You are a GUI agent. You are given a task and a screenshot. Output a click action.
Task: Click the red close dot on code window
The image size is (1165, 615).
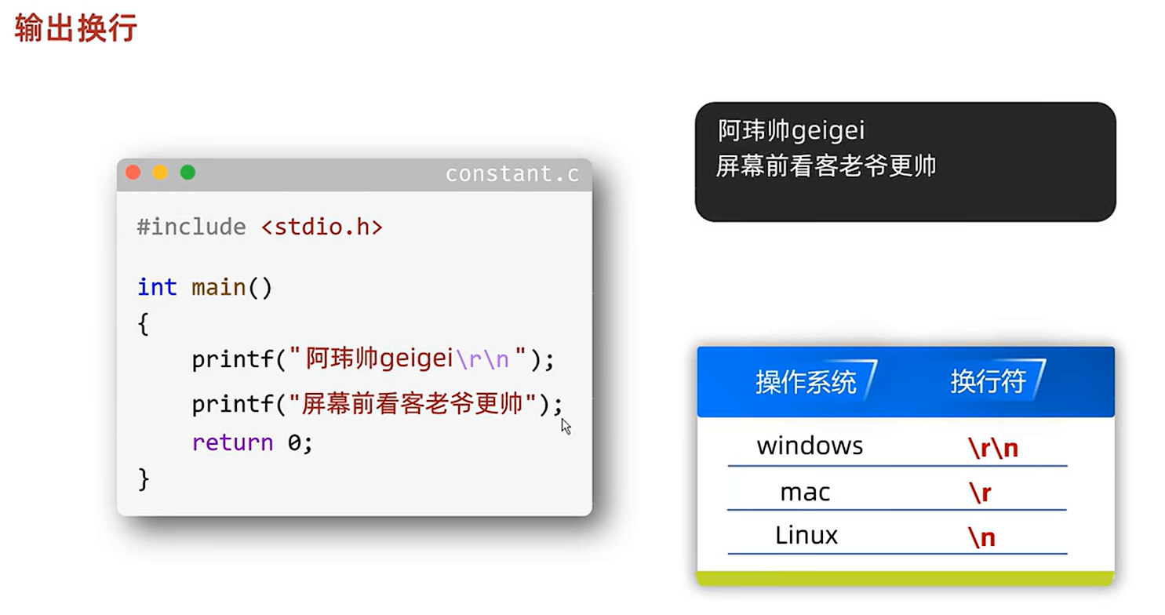(133, 173)
